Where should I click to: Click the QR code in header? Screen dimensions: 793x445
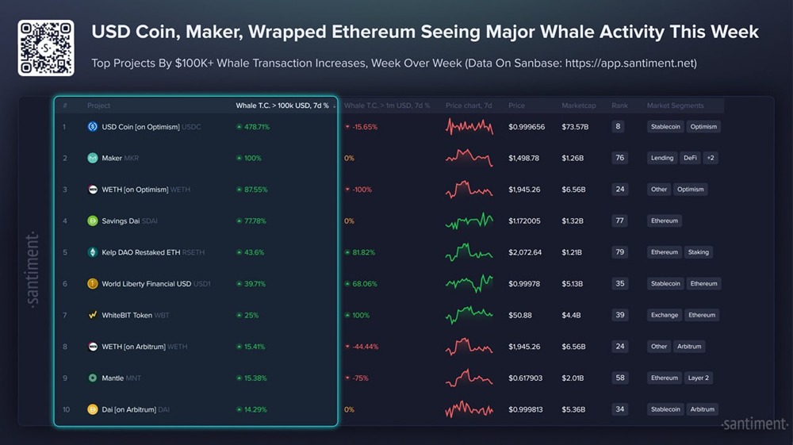(46, 48)
